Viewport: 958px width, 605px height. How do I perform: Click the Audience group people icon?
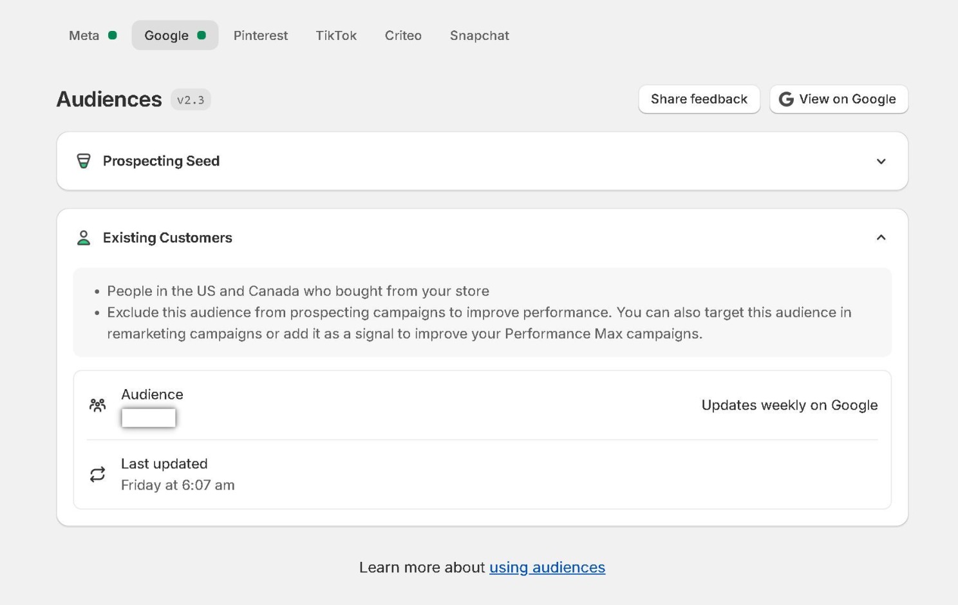coord(97,405)
